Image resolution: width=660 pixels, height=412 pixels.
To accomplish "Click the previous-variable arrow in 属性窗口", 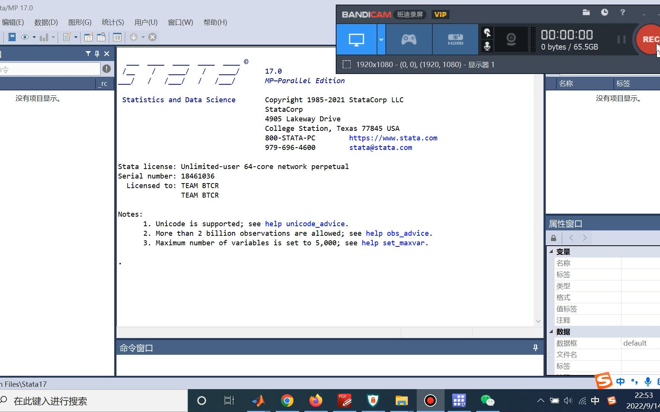I will [571, 238].
